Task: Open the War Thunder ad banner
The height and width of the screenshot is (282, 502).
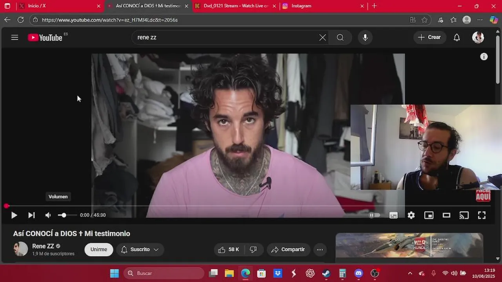Action: tap(409, 246)
